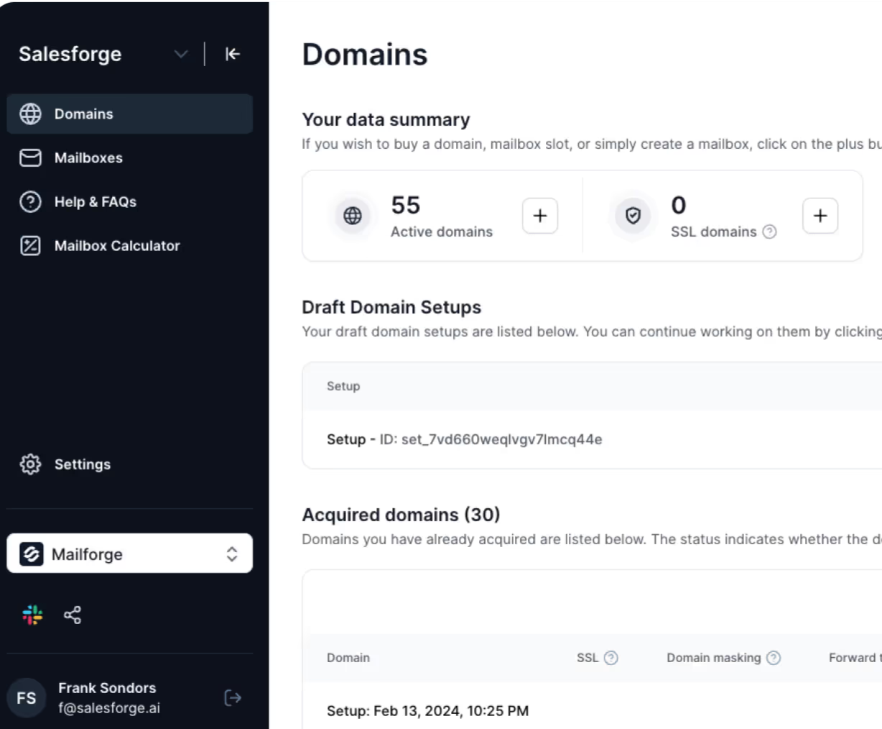Show the SSL domains summary help tooltip icon
Screen dimensions: 882x729
[769, 231]
